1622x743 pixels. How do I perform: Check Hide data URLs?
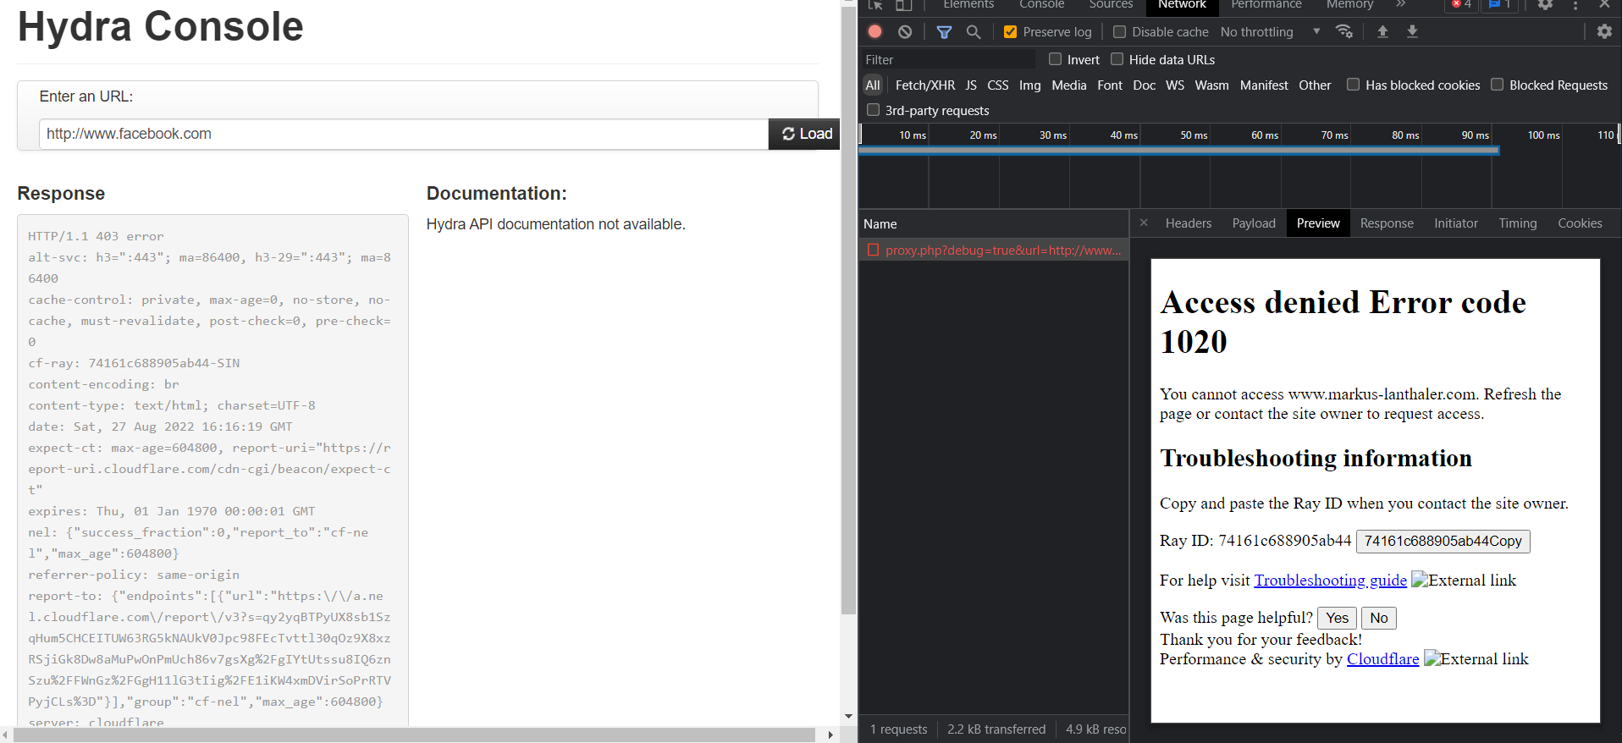(1117, 59)
